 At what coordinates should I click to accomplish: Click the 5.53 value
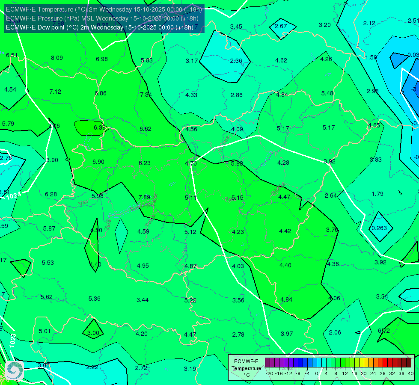point(48,263)
